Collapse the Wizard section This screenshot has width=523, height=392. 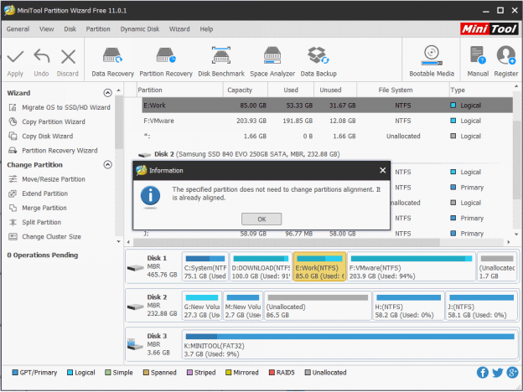(106, 94)
